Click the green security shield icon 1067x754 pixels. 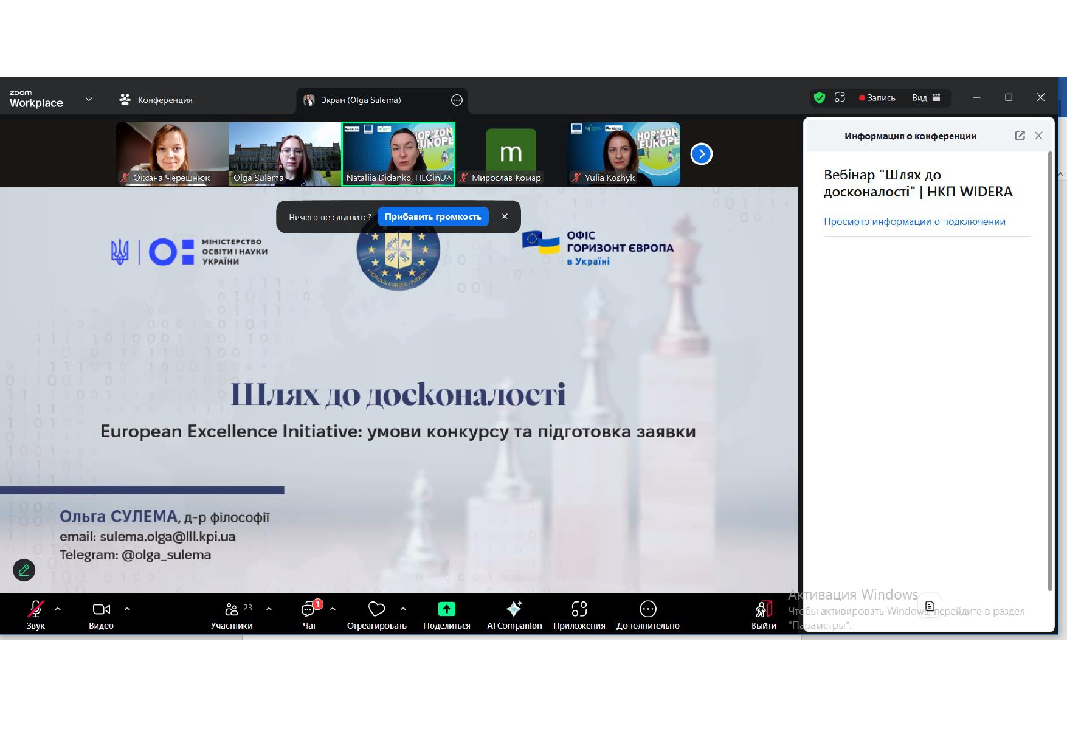tap(820, 98)
